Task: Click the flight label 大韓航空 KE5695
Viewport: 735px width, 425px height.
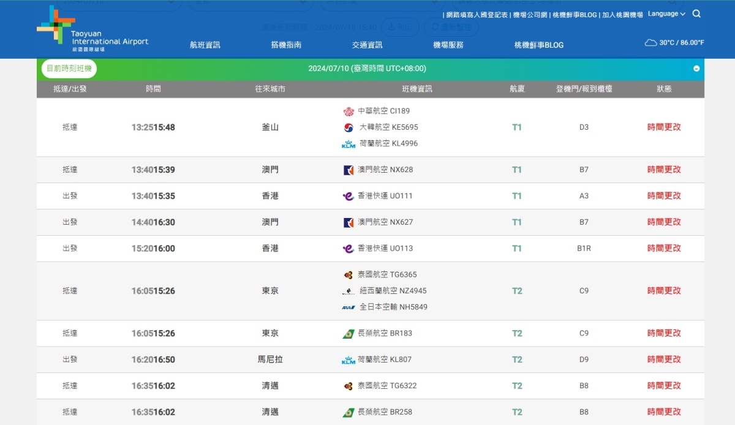Action: coord(388,127)
